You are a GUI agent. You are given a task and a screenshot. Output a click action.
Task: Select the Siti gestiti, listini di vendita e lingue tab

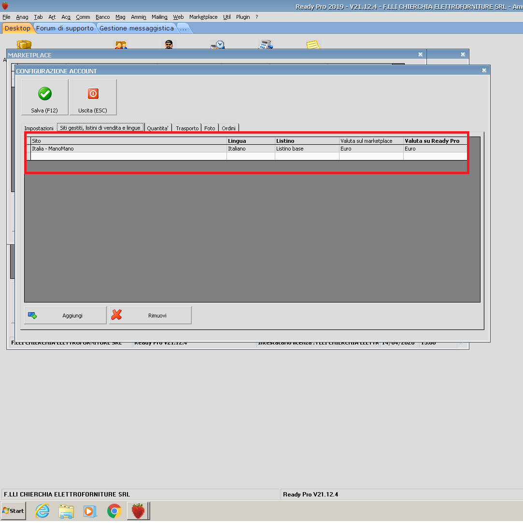point(100,128)
